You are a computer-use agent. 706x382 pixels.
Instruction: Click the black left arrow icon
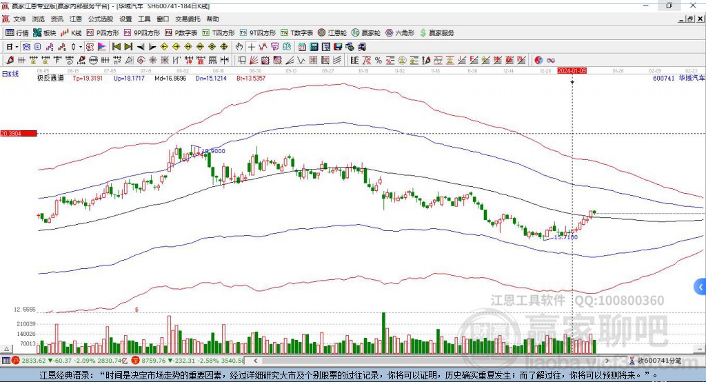[141, 47]
